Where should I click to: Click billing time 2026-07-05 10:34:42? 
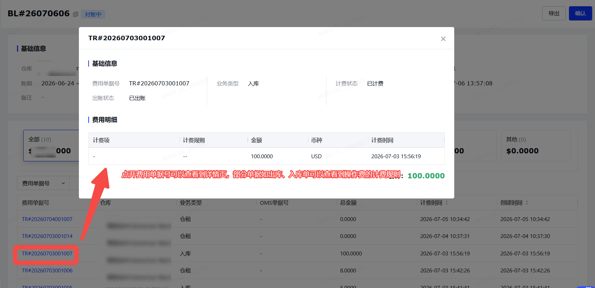(445, 219)
